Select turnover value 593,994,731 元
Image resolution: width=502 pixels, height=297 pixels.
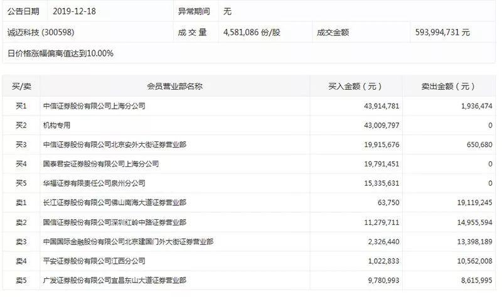442,33
